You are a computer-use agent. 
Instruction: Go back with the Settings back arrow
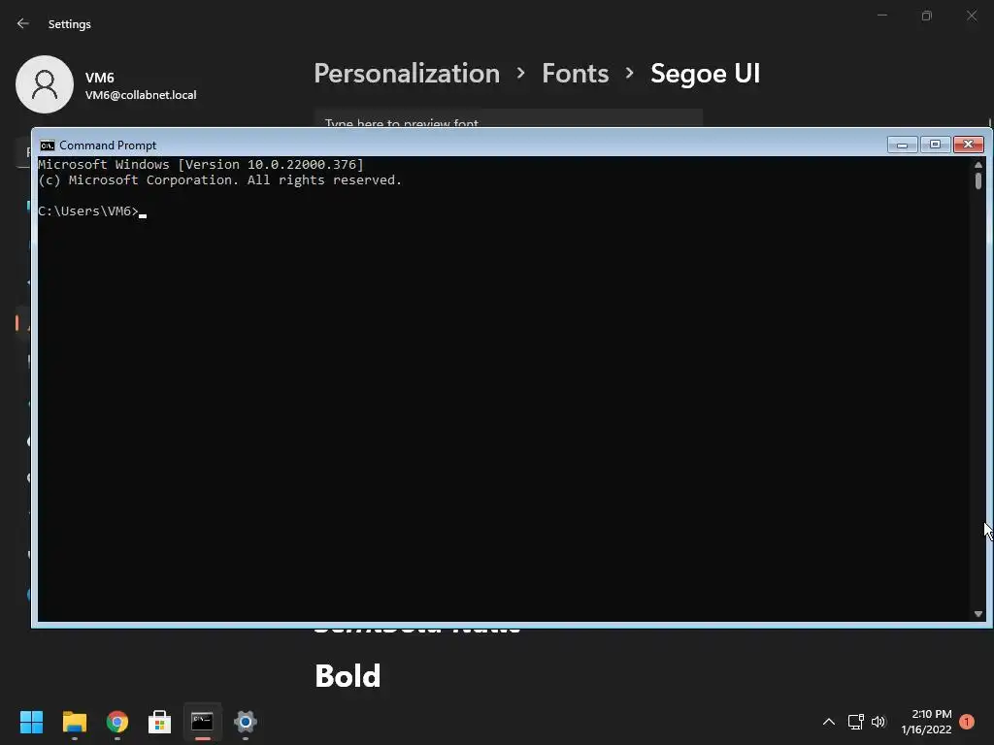[23, 23]
